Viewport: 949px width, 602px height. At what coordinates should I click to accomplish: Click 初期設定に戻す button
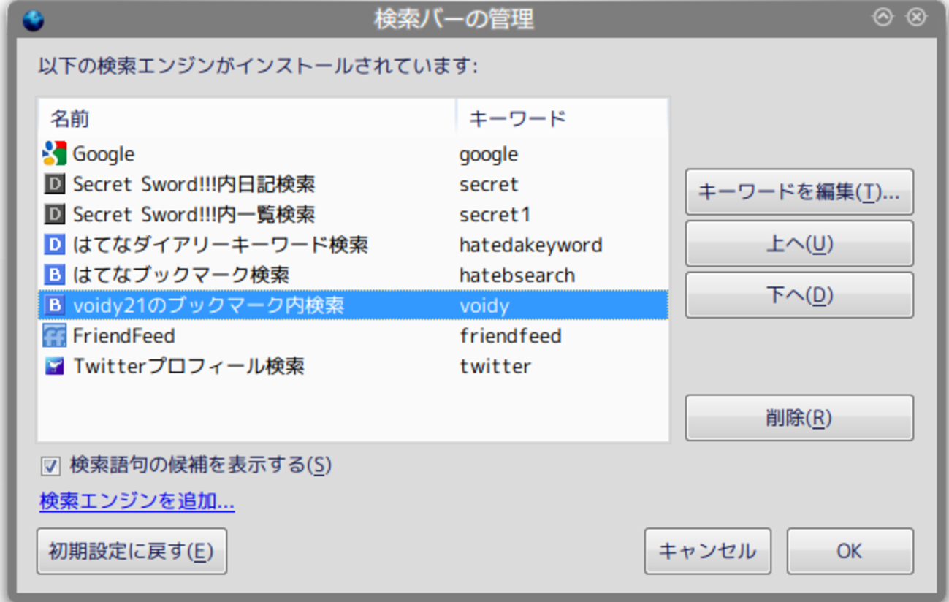(132, 551)
